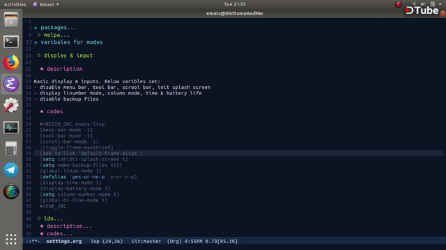446x250 pixels.
Task: Click the emacs@ShritamaAndMe window title
Action: click(x=235, y=13)
